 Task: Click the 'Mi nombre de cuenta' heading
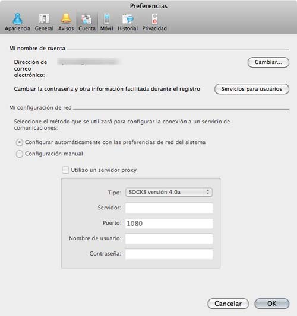[x=37, y=49]
